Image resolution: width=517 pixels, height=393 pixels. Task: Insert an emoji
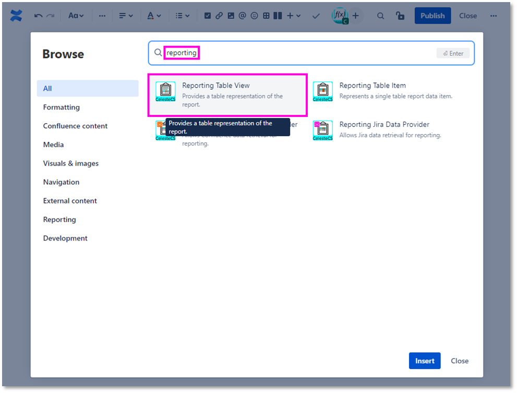[x=254, y=16]
